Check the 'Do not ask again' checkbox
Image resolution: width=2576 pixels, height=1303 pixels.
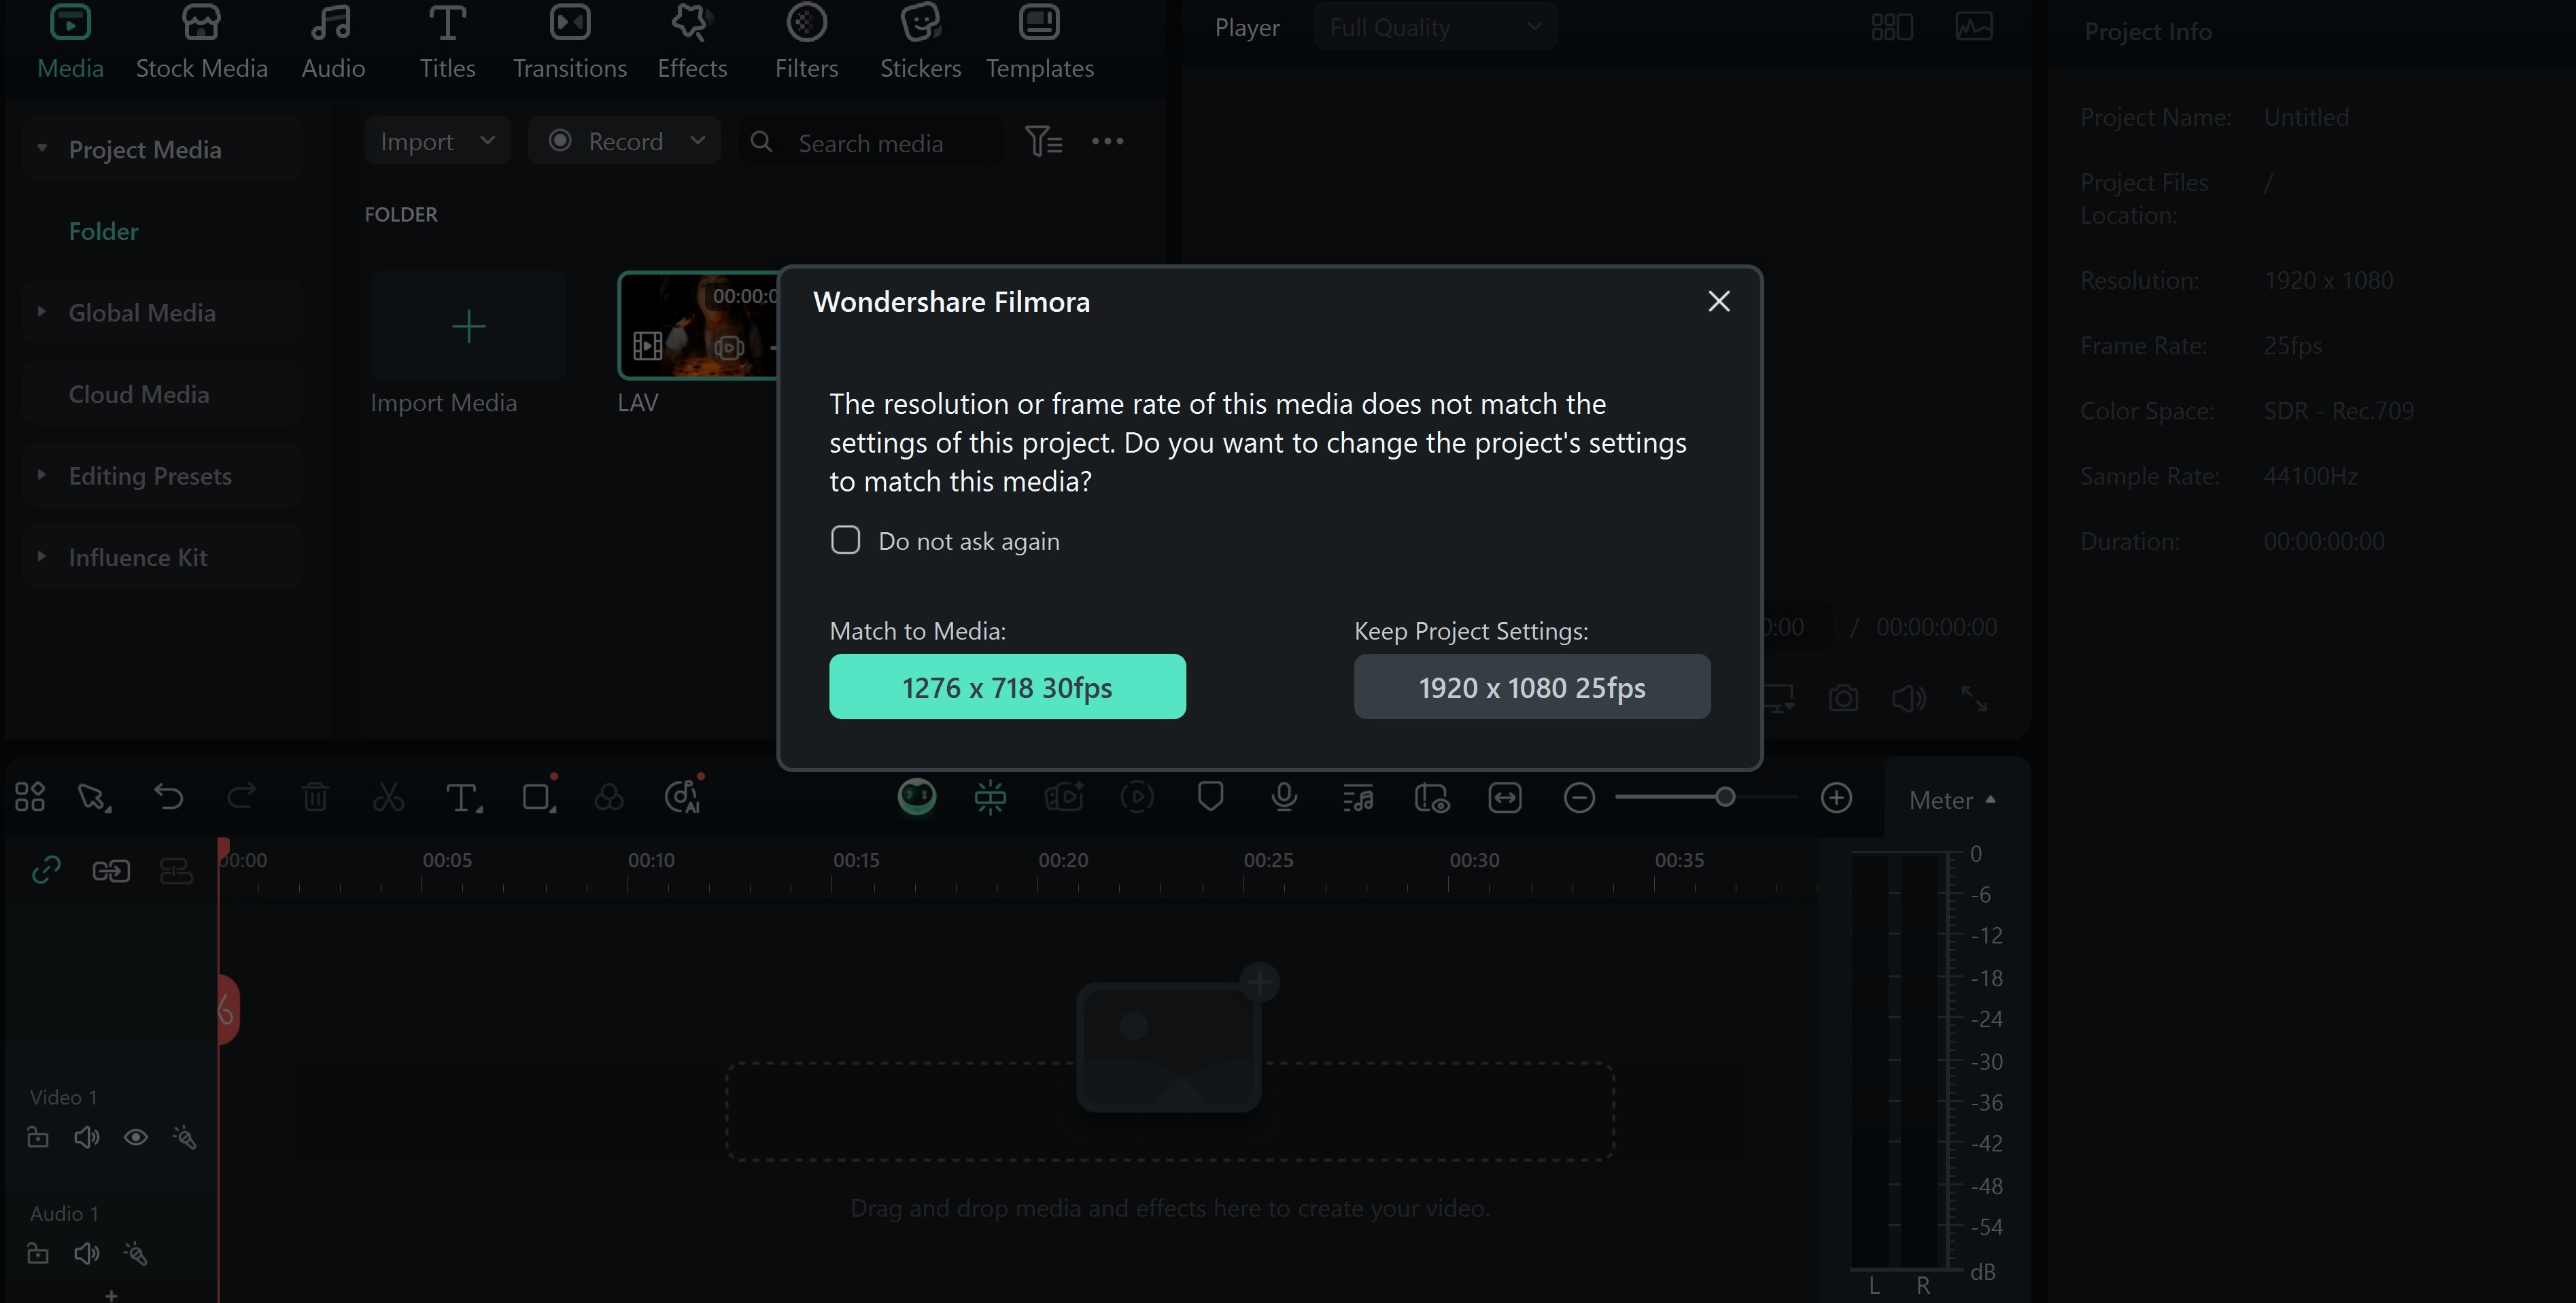point(845,540)
